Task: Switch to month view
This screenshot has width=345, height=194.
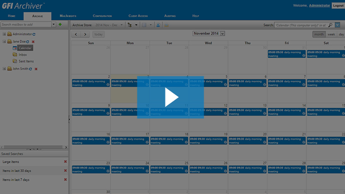Action: point(319,34)
